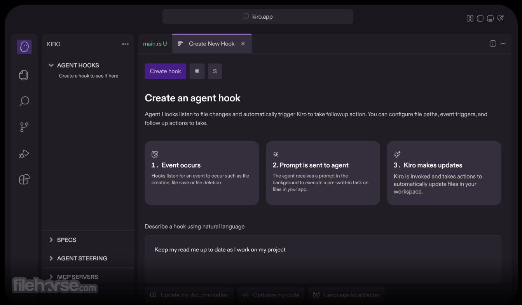Click the S key button
The image size is (522, 305).
click(x=215, y=71)
